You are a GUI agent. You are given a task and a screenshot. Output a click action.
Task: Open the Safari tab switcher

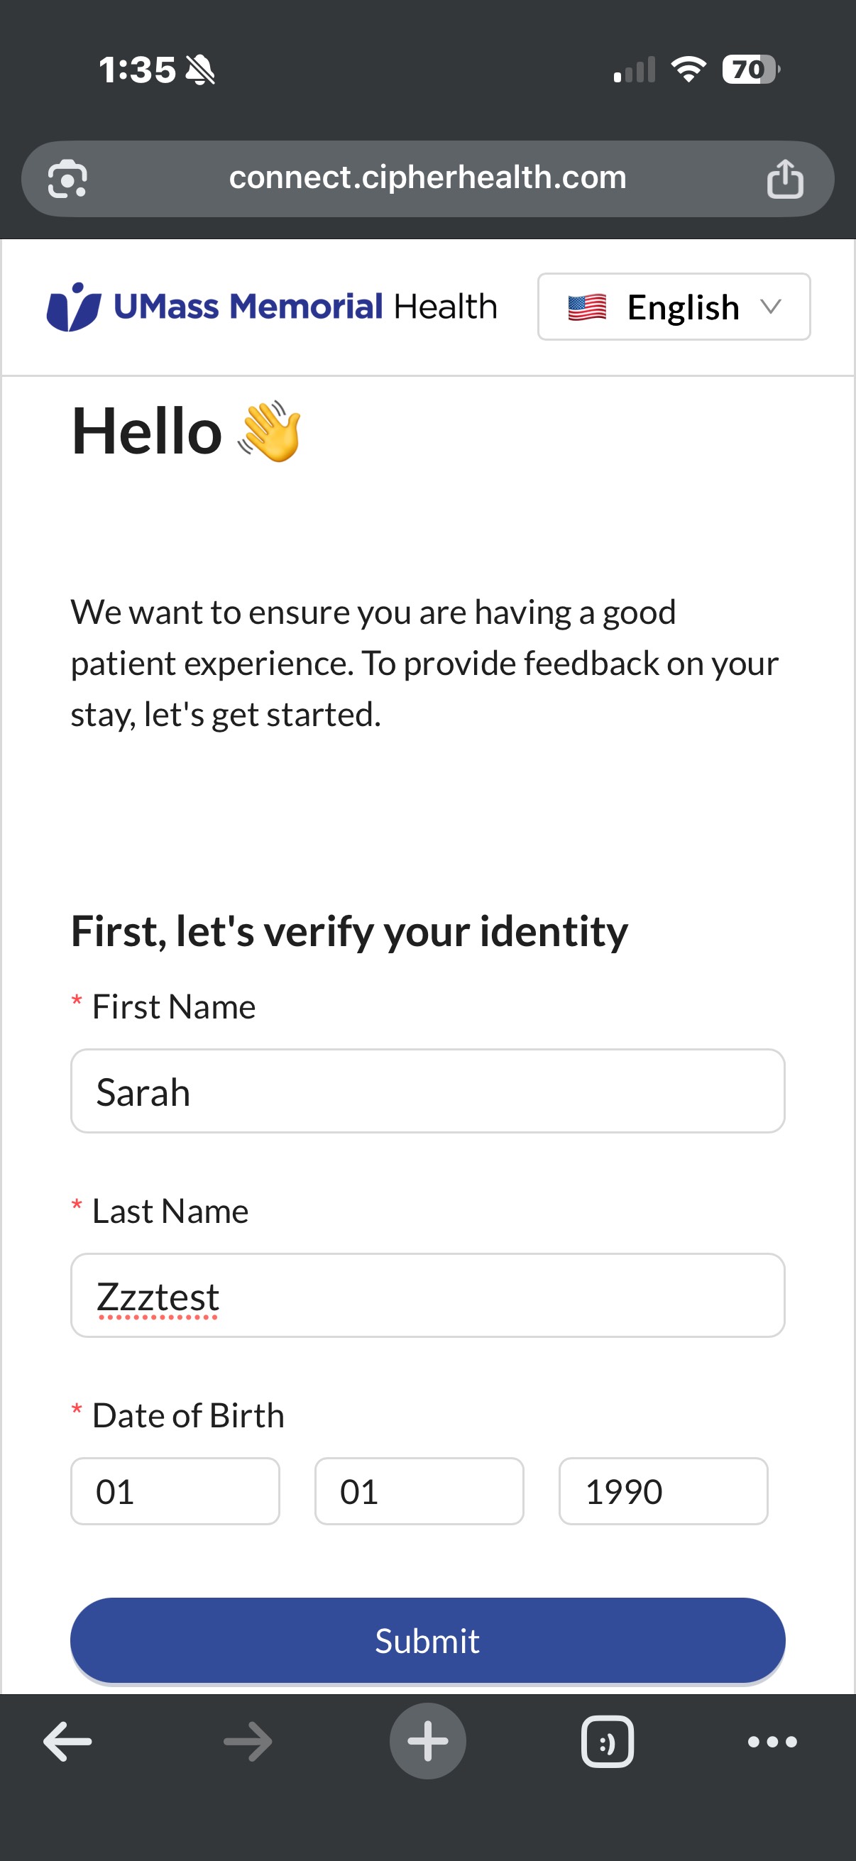(x=607, y=1741)
